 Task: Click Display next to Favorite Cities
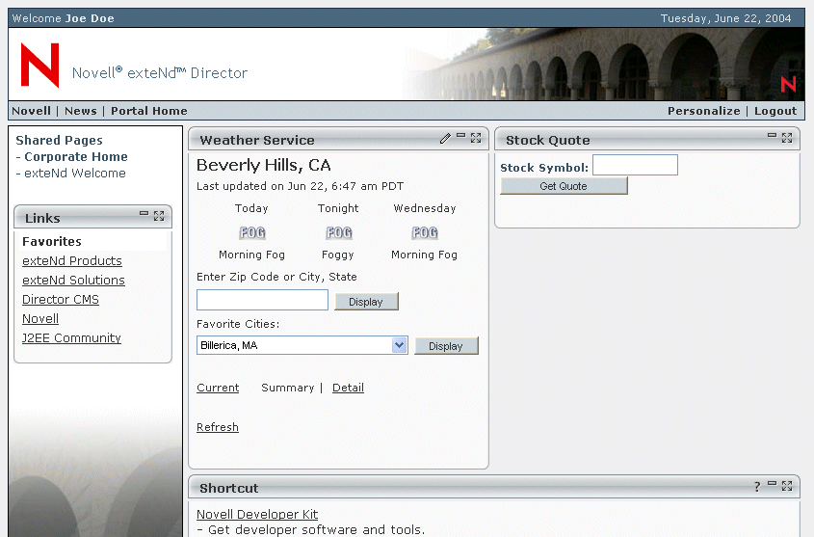446,346
